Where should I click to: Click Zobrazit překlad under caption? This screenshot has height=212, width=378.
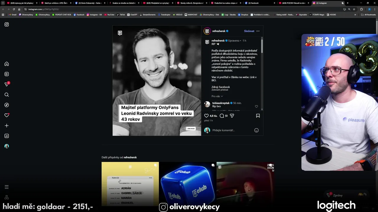220,90
